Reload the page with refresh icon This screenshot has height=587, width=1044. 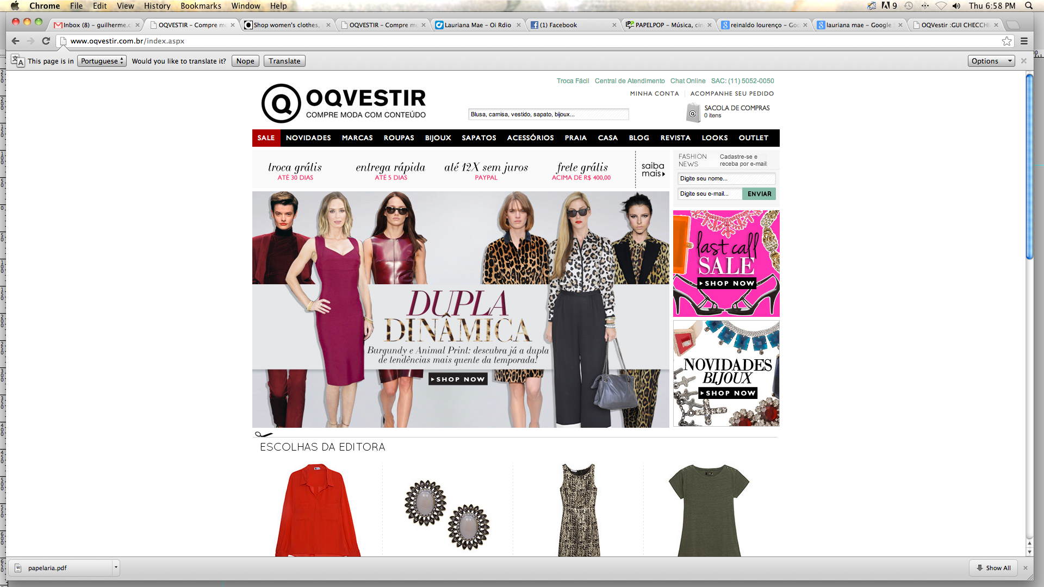point(46,41)
